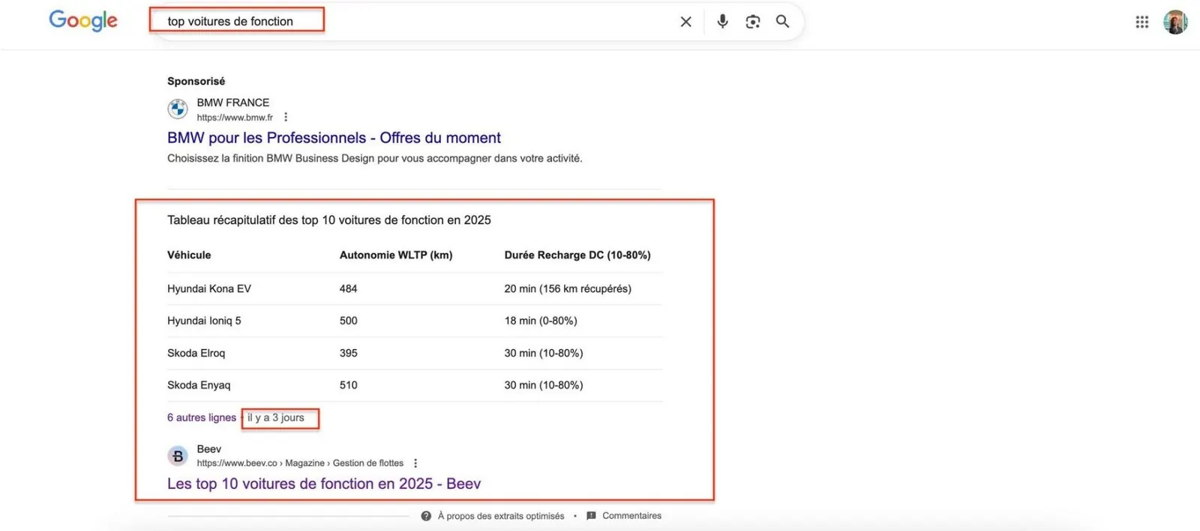This screenshot has width=1200, height=531.
Task: Click the 395 autonomy value
Action: [349, 354]
